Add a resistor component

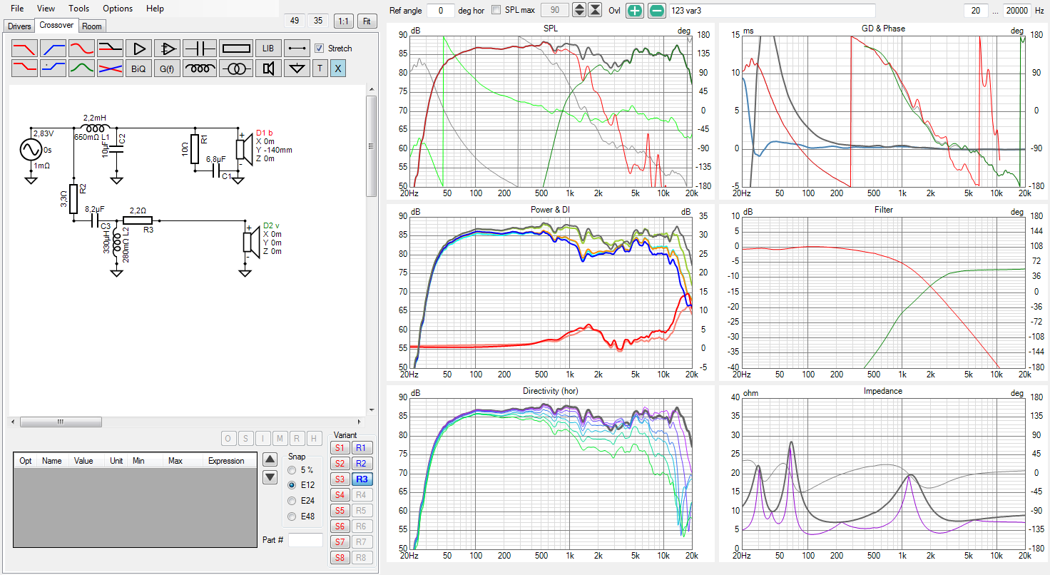(x=236, y=49)
